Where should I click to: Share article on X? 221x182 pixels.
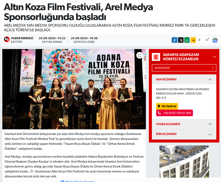tap(181, 40)
